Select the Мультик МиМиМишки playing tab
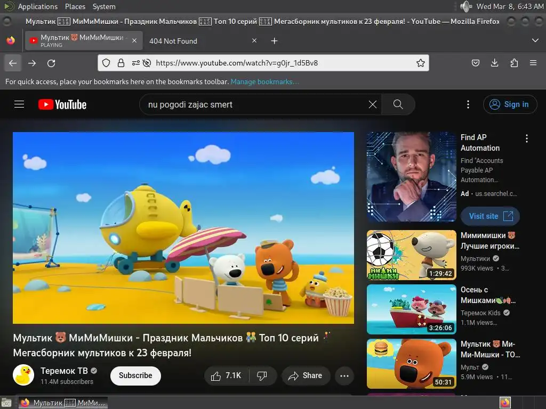 84,40
